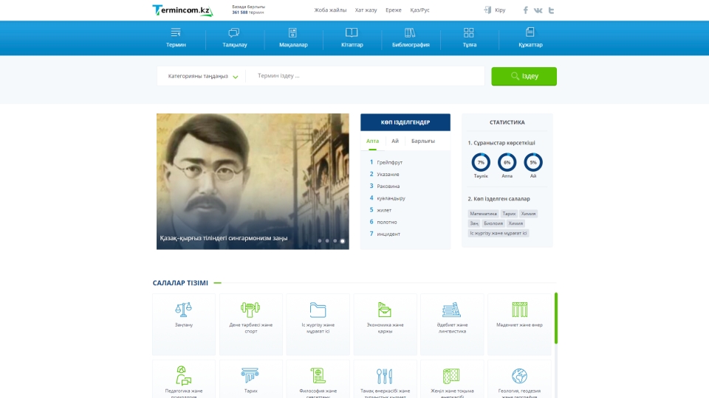Image resolution: width=709 pixels, height=398 pixels.
Task: Open the Термин section icon
Action: (176, 32)
